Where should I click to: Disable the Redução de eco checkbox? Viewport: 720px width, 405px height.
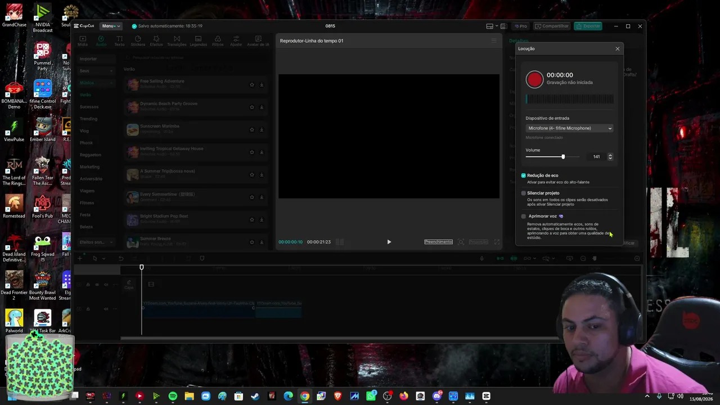click(x=524, y=175)
